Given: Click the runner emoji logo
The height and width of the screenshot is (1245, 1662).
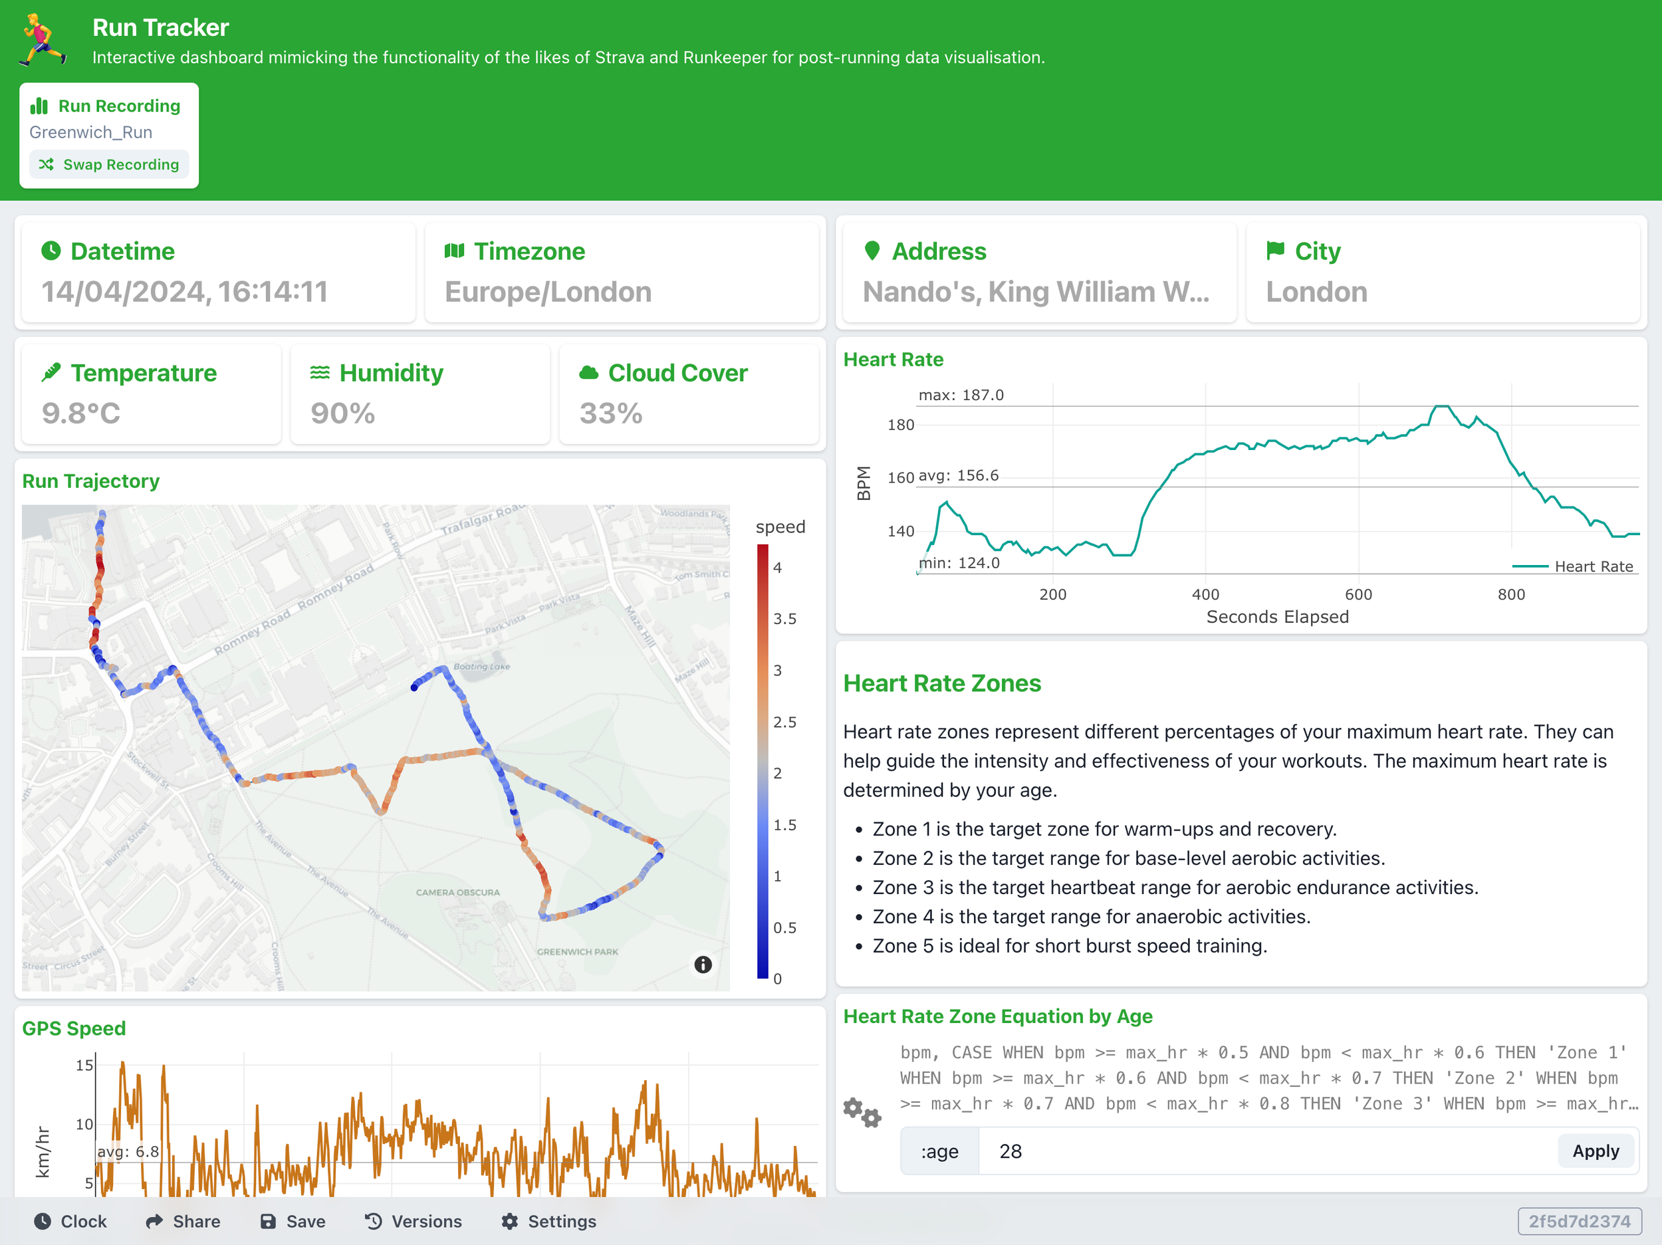Looking at the screenshot, I should (x=41, y=40).
